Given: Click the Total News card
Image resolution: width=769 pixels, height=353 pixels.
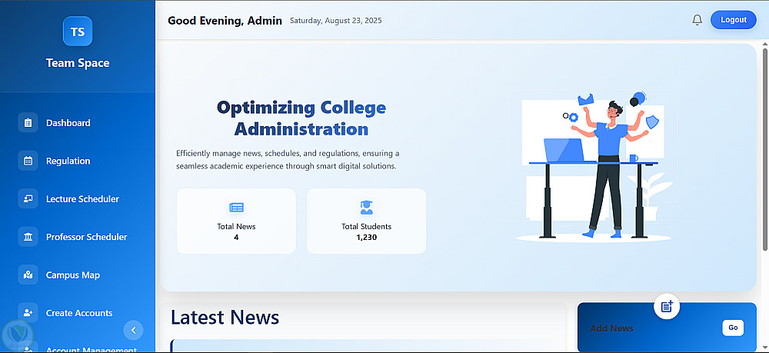Looking at the screenshot, I should 236,221.
